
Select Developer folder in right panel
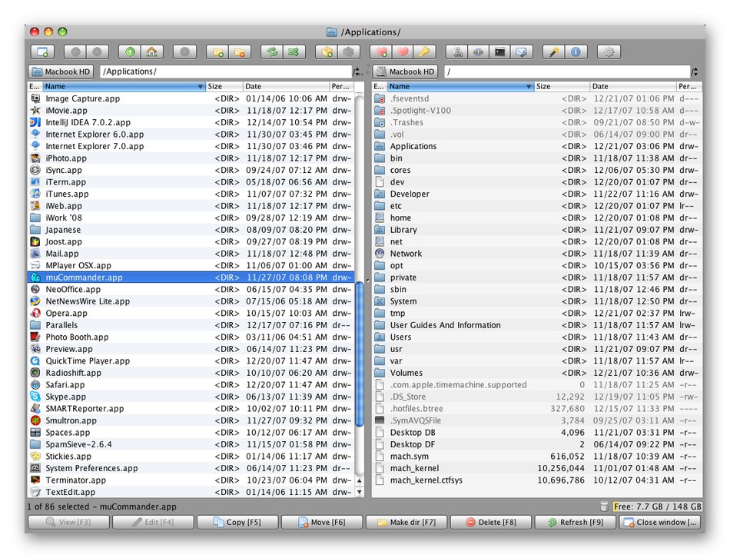[537, 194]
